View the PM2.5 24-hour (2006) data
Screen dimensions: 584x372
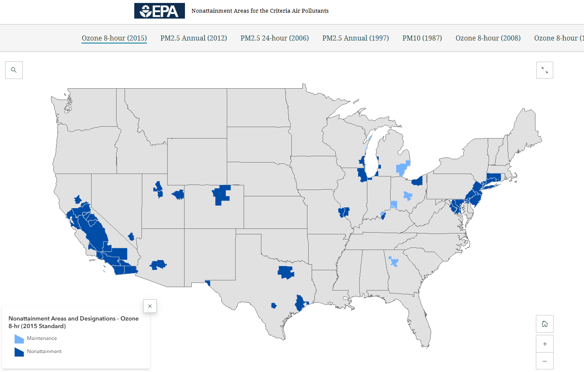click(x=274, y=38)
